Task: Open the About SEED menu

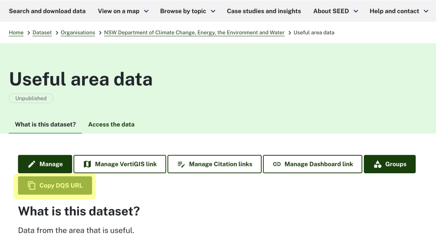Action: click(x=331, y=11)
